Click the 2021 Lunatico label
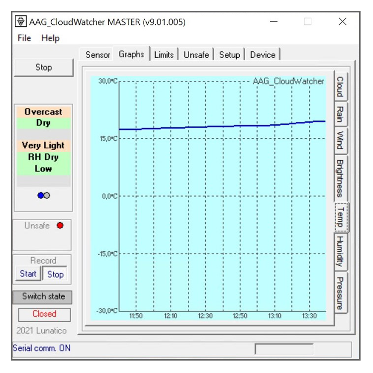Viewport: 373px width, 373px height. point(41,331)
